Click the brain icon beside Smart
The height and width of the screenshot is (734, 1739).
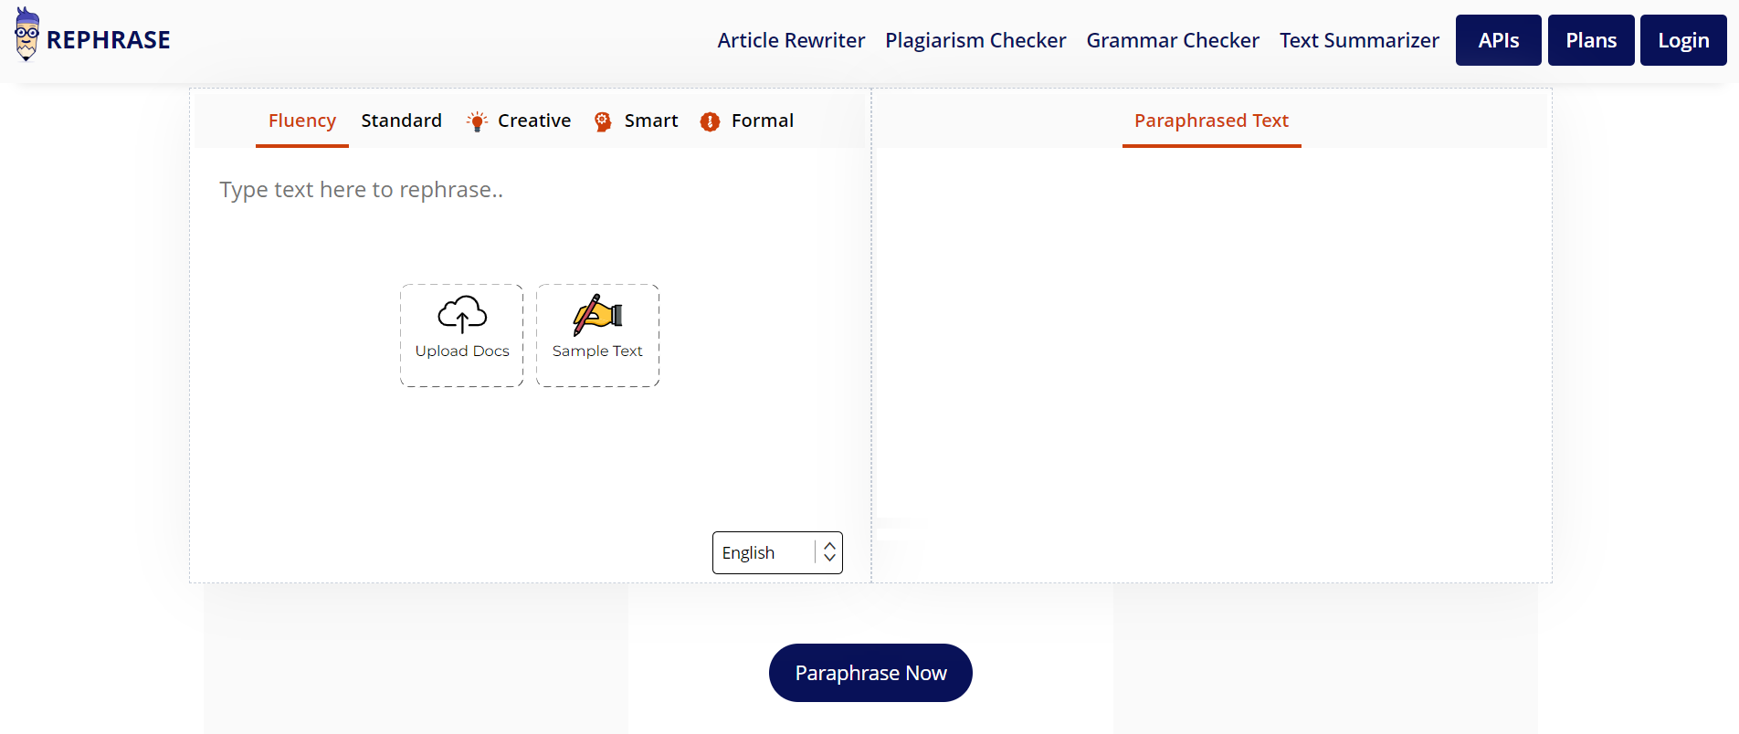point(603,121)
